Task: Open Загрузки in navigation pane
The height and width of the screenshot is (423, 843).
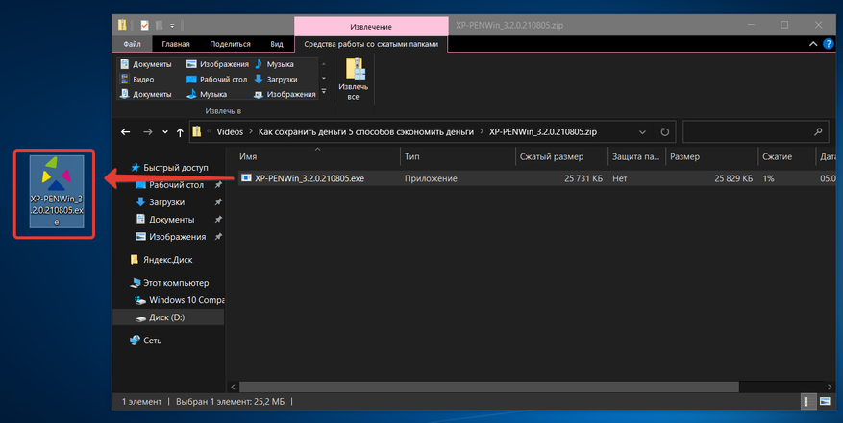Action: coord(161,201)
